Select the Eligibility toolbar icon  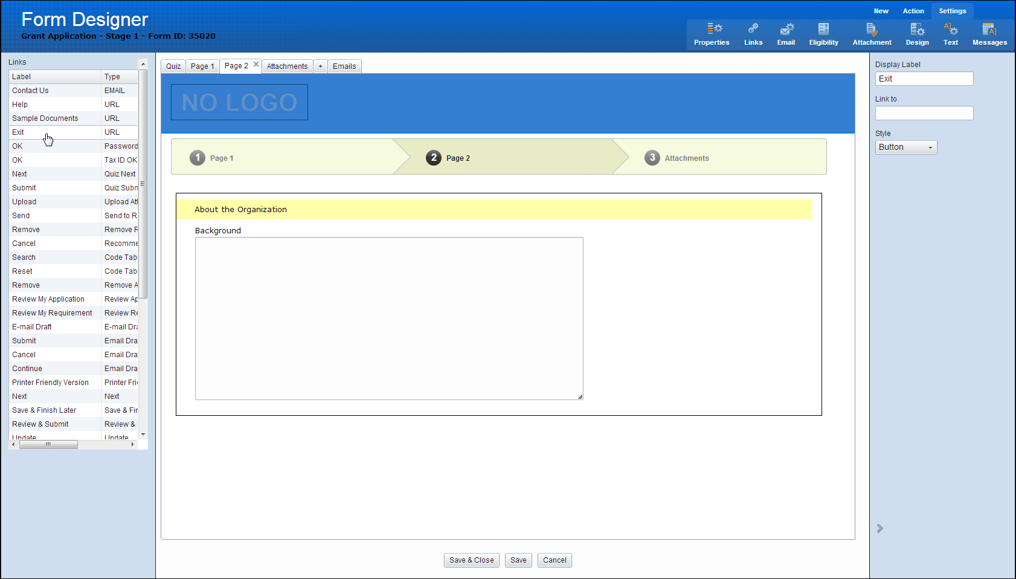pyautogui.click(x=823, y=29)
